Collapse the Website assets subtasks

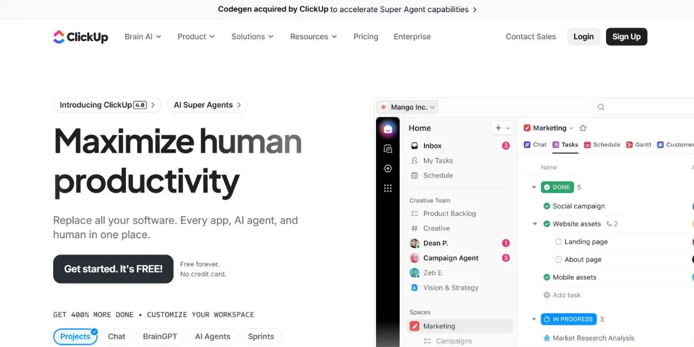(x=534, y=223)
